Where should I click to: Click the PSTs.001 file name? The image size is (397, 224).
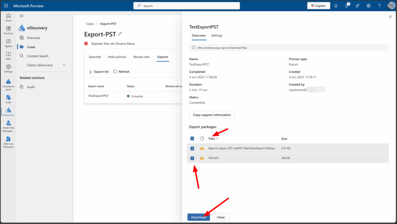(x=214, y=158)
